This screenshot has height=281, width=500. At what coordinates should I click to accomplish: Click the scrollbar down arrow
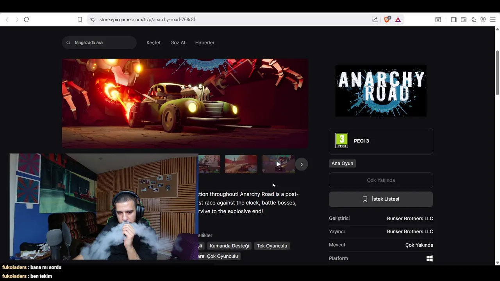coord(497,263)
